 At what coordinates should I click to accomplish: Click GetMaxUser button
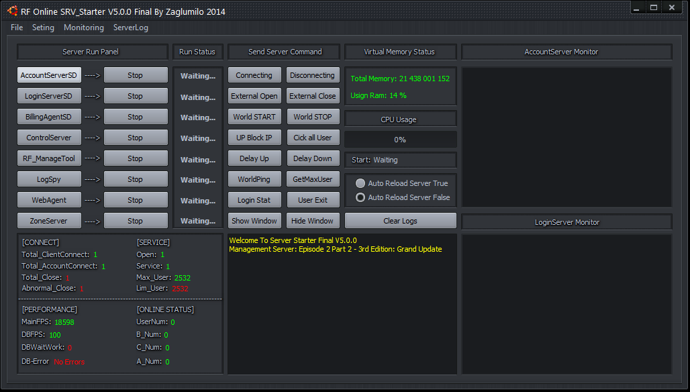point(313,179)
